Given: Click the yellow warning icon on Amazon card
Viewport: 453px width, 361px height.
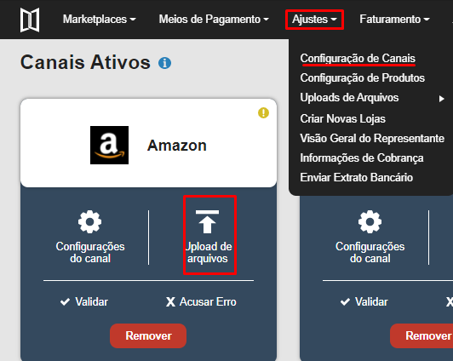Looking at the screenshot, I should pyautogui.click(x=263, y=112).
